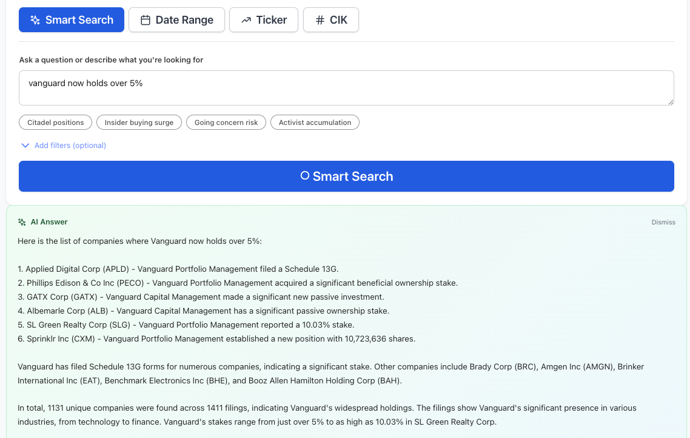Click the AI Answer sparkle icon

pos(22,222)
